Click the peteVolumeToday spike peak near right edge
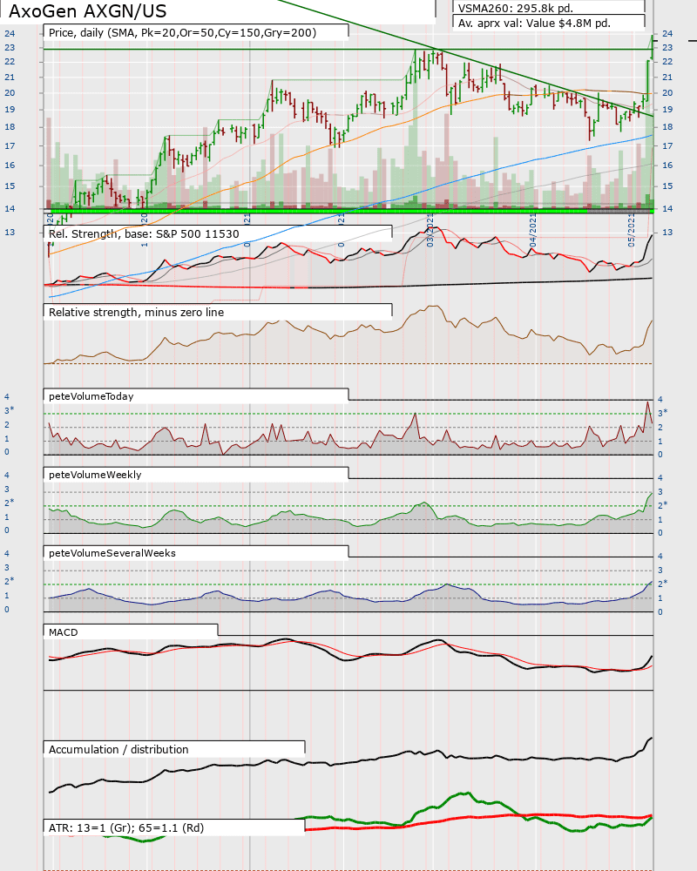Image resolution: width=697 pixels, height=871 pixels. click(647, 402)
